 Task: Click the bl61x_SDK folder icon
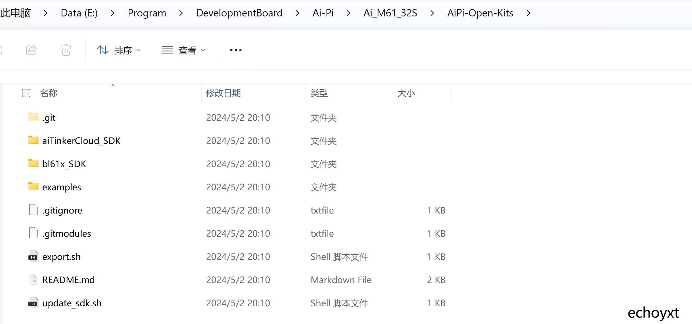click(x=33, y=163)
